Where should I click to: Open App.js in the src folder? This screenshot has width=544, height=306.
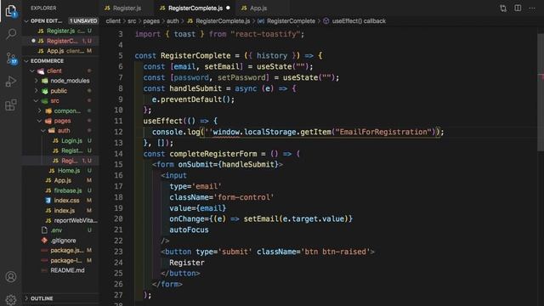(x=61, y=180)
